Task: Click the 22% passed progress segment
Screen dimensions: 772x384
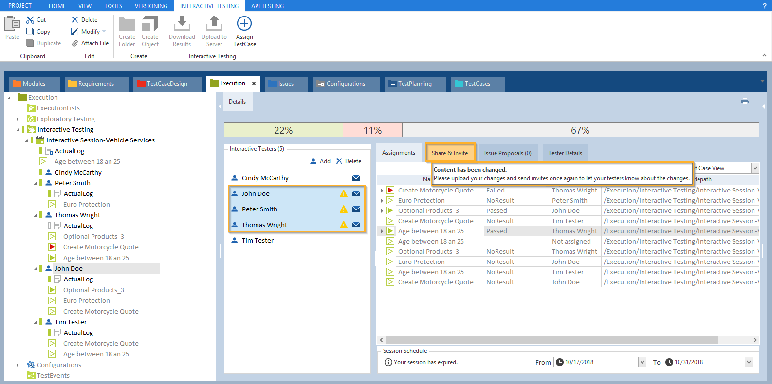Action: pos(283,130)
